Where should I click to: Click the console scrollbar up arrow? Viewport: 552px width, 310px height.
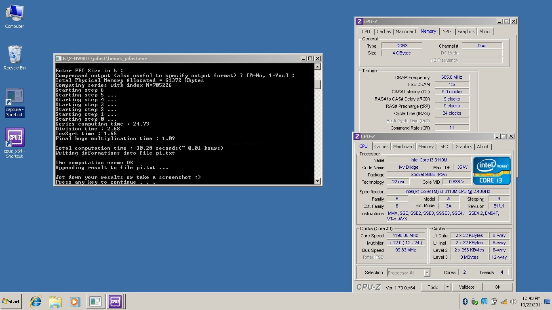317,67
